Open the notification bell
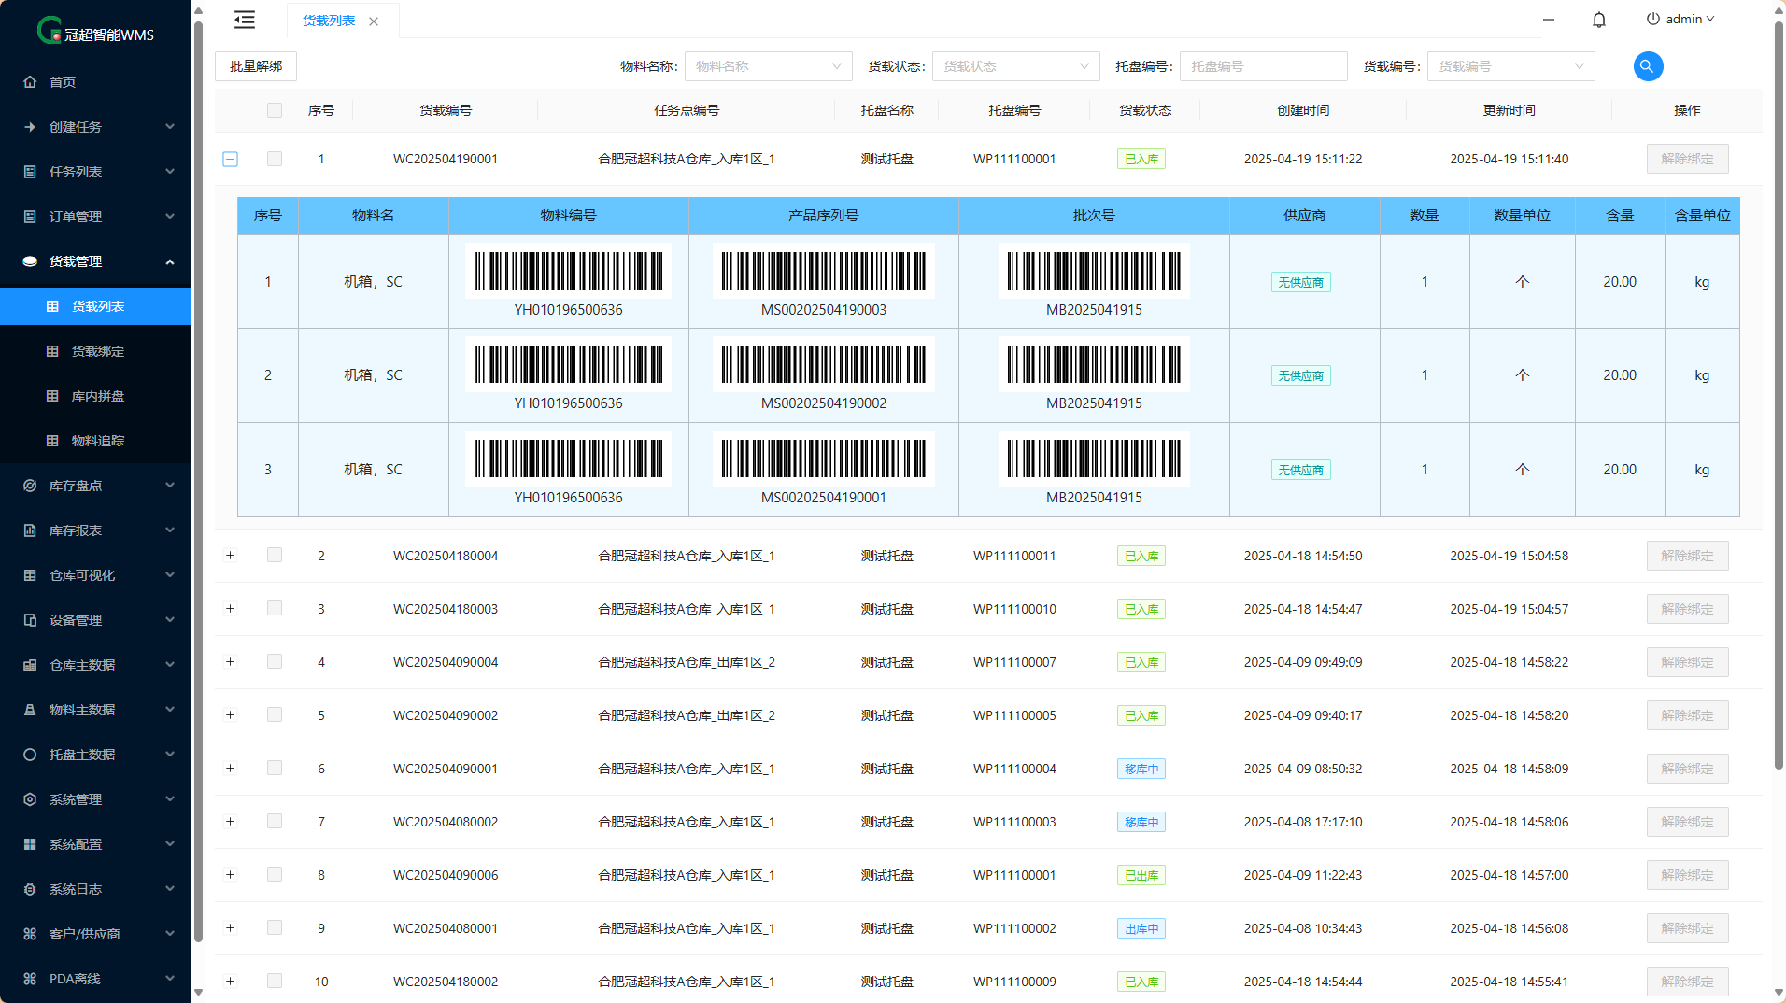This screenshot has height=1003, width=1786. 1599,20
